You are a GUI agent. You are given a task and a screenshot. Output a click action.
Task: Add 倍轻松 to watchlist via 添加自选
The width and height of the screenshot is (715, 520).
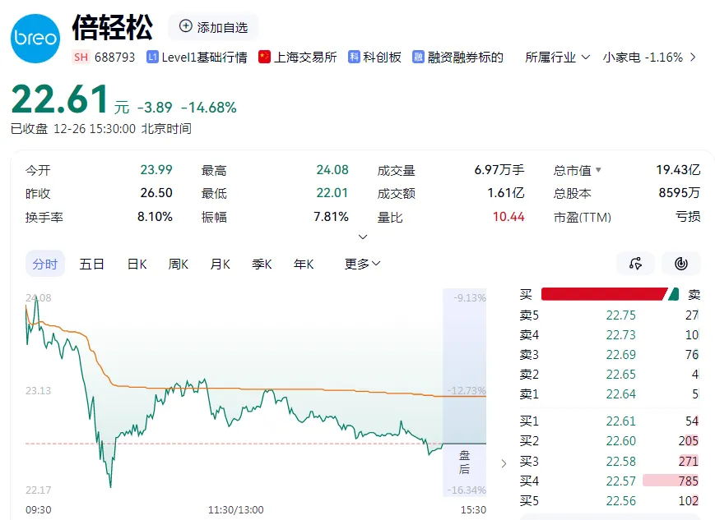pyautogui.click(x=213, y=27)
